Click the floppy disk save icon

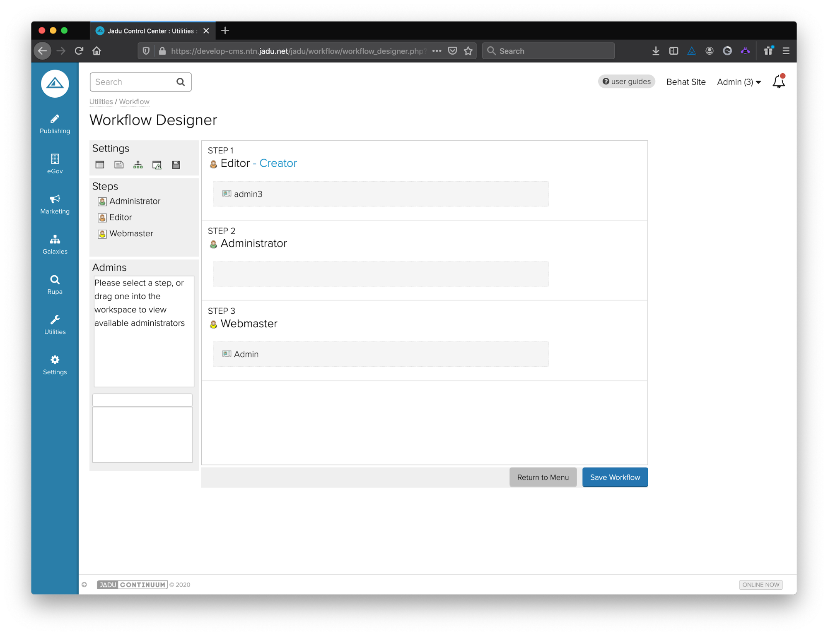click(176, 165)
